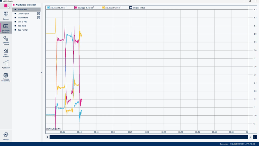The height and width of the screenshot is (146, 259).
Task: Click the AlgoBuilder Evaluation panel title
Action: click(26, 5)
